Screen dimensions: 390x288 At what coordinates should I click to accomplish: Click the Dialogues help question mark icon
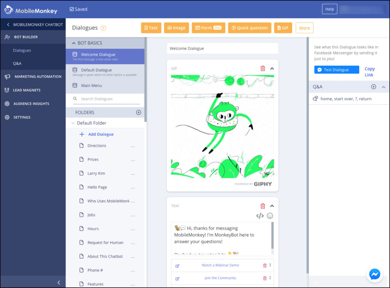tap(104, 28)
